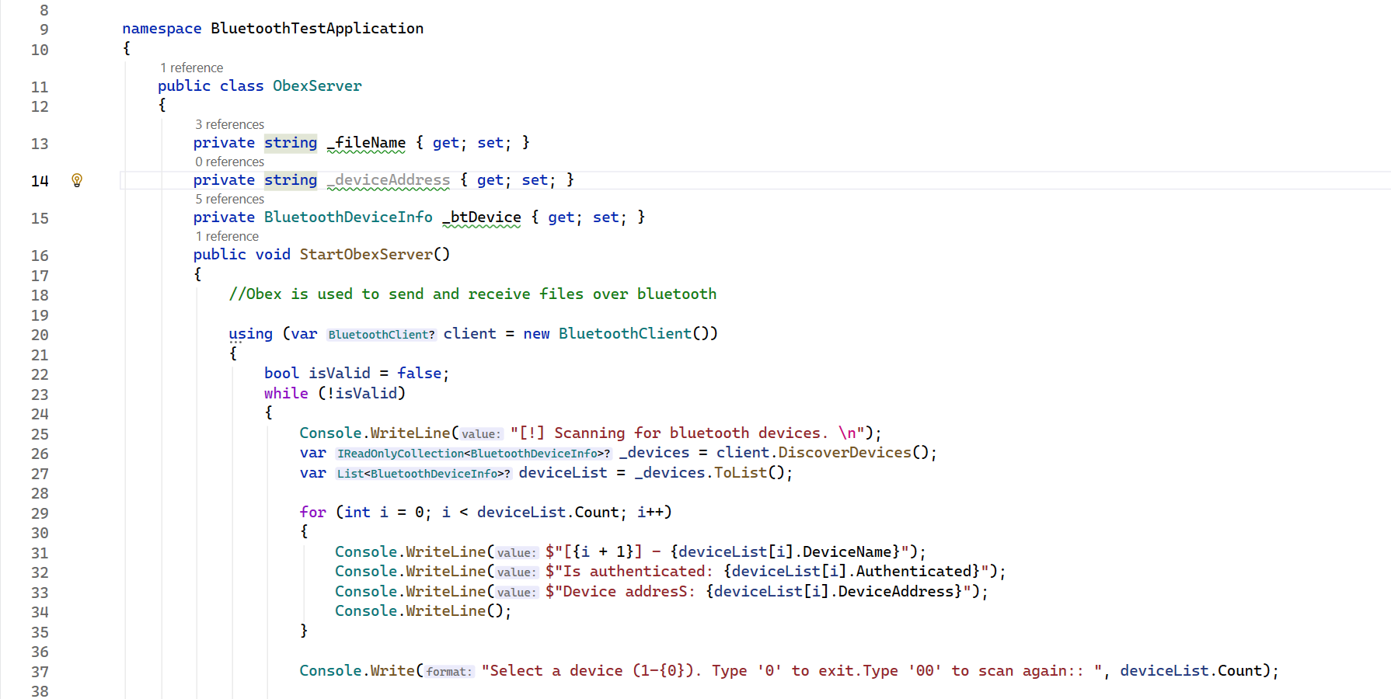Click the IReadOnlyCollection inlay type hint
The image size is (1391, 699).
(x=473, y=454)
